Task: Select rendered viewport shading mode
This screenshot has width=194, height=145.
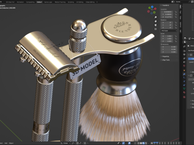Action: pos(146,143)
